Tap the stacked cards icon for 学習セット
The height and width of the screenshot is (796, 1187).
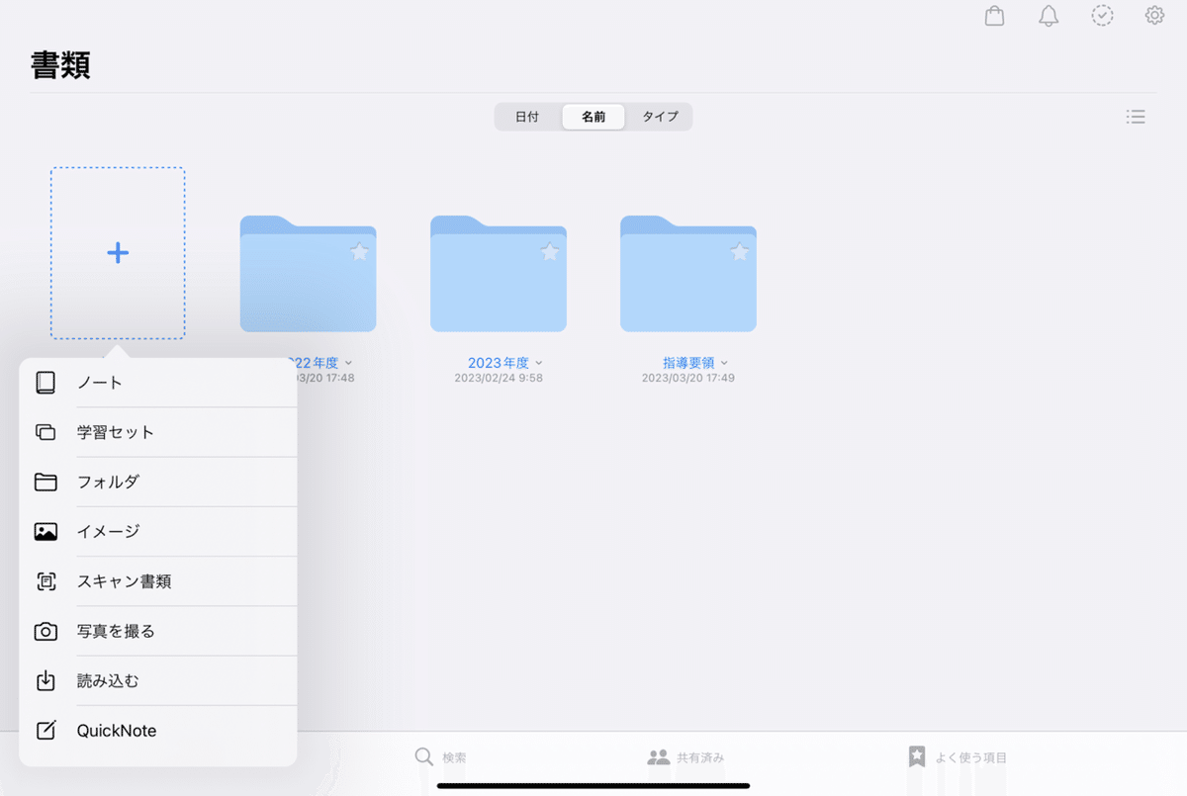click(x=46, y=432)
